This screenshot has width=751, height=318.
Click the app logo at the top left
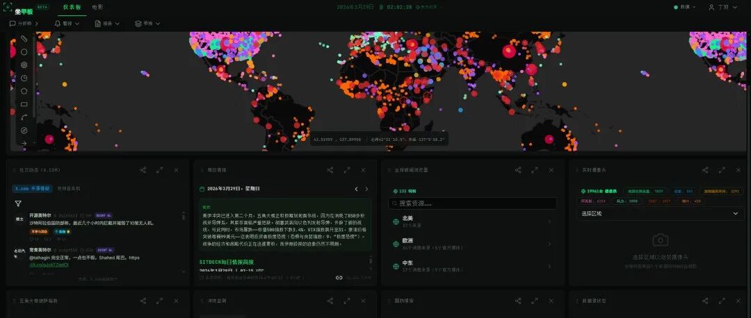point(8,7)
